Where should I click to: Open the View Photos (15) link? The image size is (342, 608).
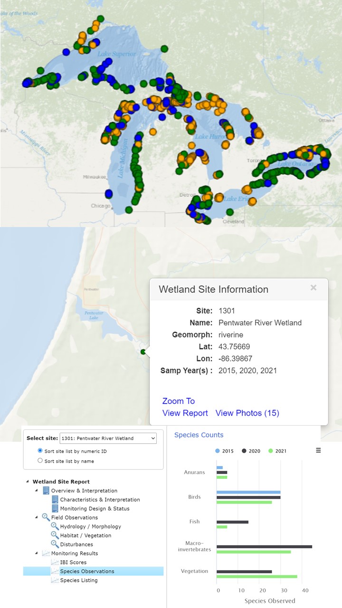[x=247, y=413]
